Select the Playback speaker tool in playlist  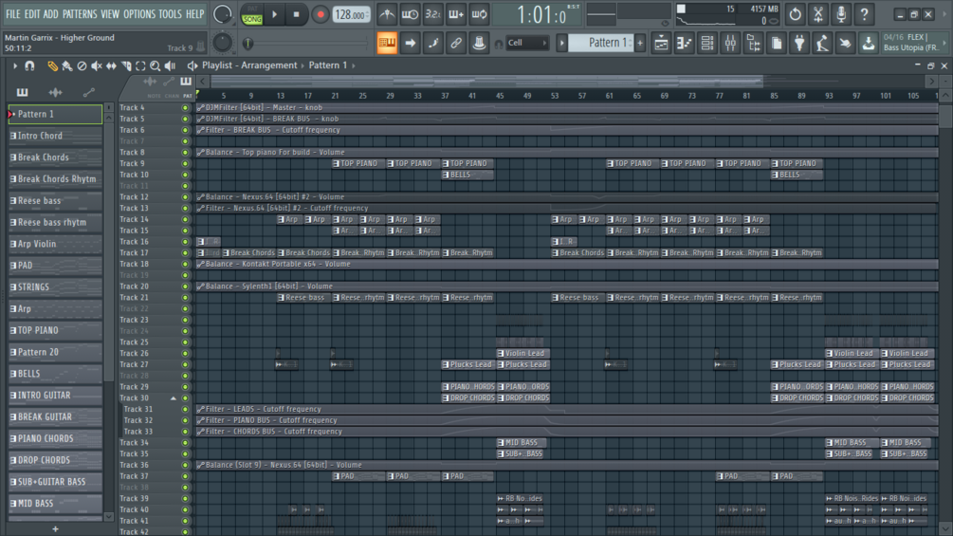pos(170,65)
